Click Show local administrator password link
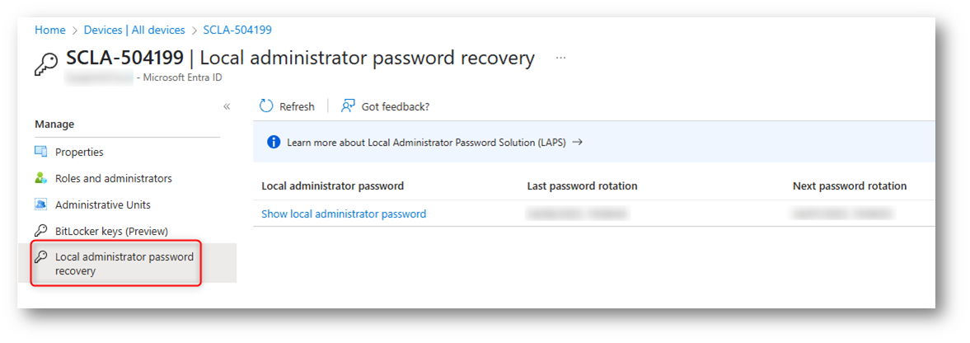Viewport: 970px width, 343px height. click(344, 214)
